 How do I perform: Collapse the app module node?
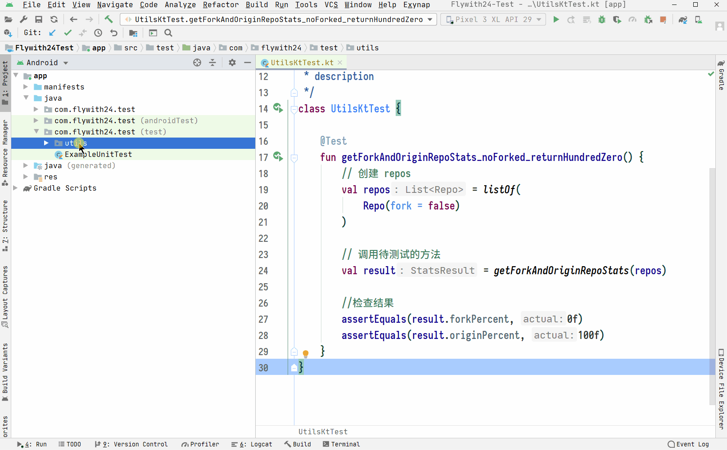click(x=16, y=76)
